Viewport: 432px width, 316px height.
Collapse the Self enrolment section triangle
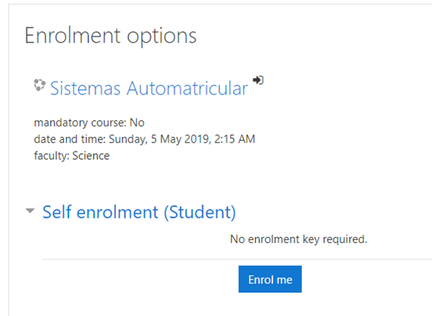click(30, 211)
